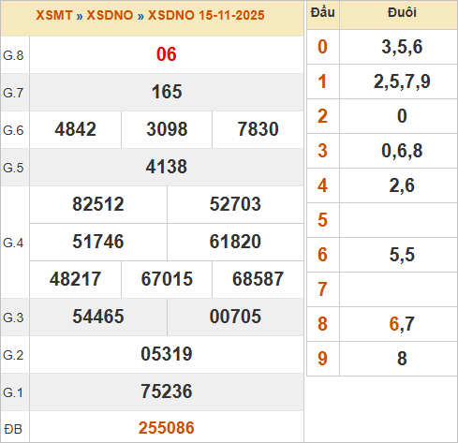Image resolution: width=458 pixels, height=443 pixels.
Task: Click the tail values 0,6,8
Action: [402, 151]
